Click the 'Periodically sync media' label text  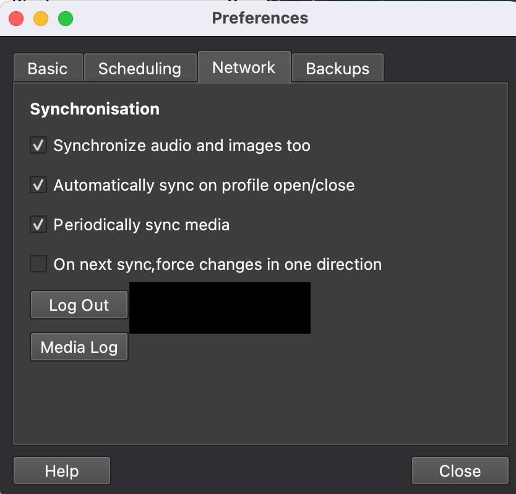[x=142, y=225]
